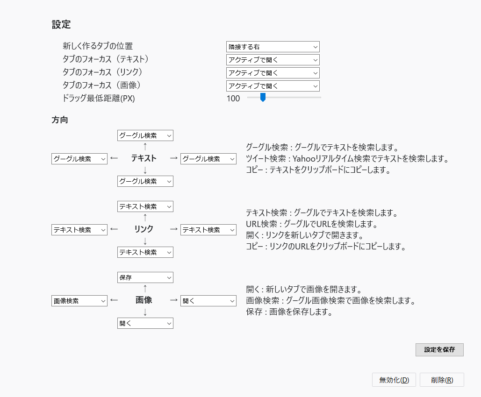
Task: Open the leftward リンク direction dropdown
Action: [79, 230]
